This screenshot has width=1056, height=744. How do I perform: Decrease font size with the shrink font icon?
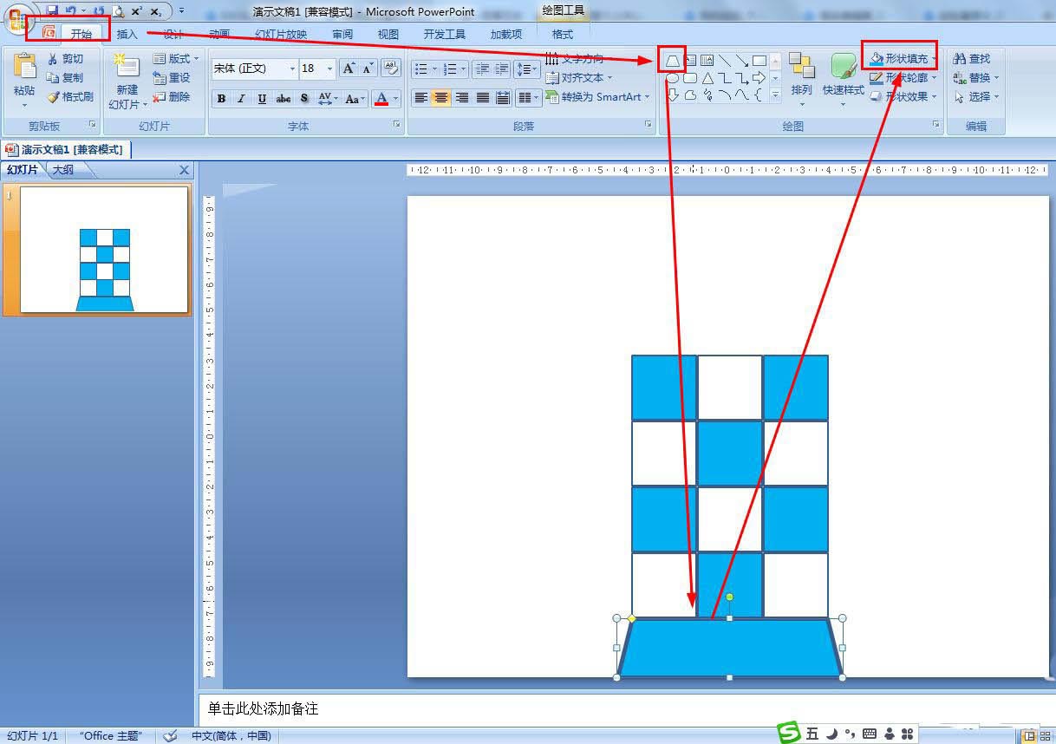tap(368, 68)
